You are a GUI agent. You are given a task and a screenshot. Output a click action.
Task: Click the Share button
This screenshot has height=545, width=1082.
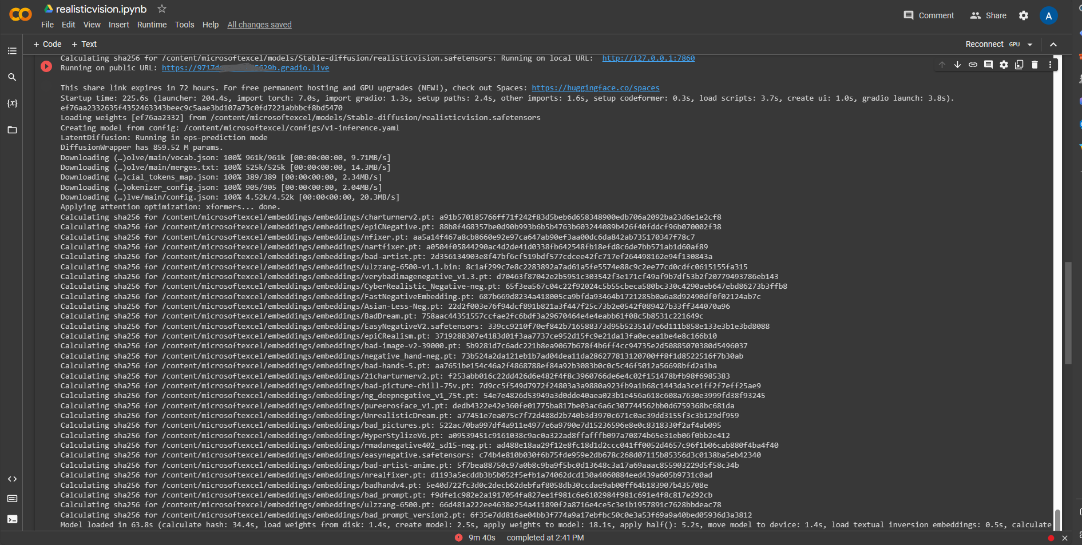(987, 15)
